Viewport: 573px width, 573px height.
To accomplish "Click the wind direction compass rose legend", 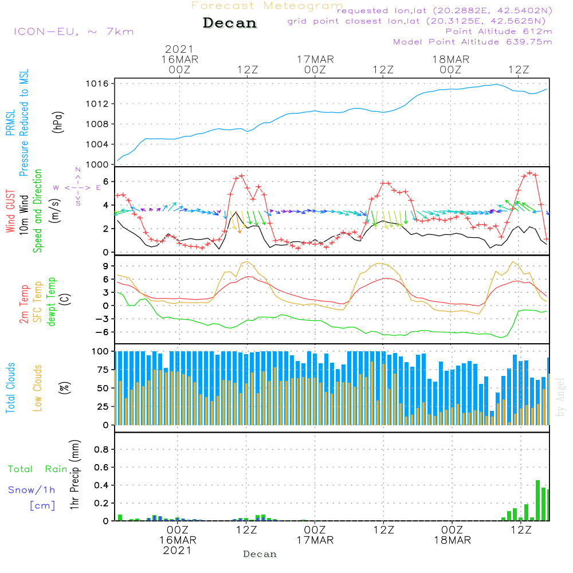I will [x=78, y=187].
